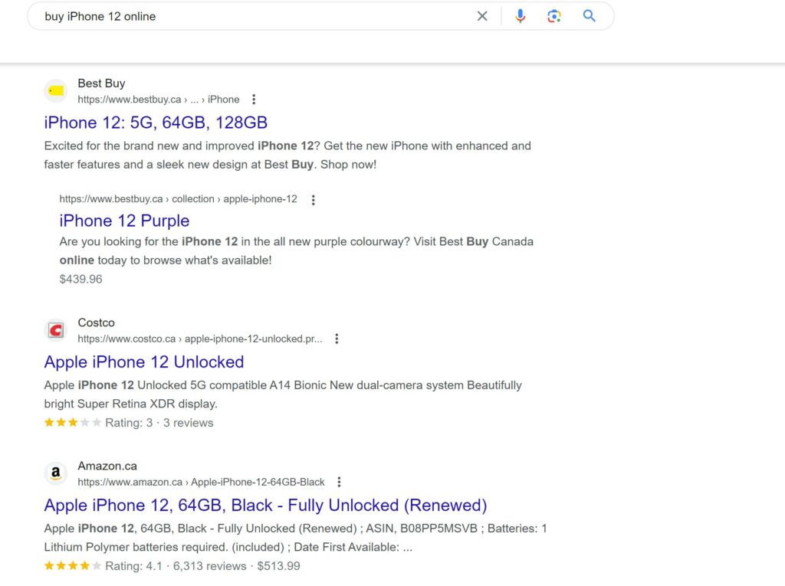Clear the search query with the X icon
Image resolution: width=785 pixels, height=586 pixels.
[482, 15]
